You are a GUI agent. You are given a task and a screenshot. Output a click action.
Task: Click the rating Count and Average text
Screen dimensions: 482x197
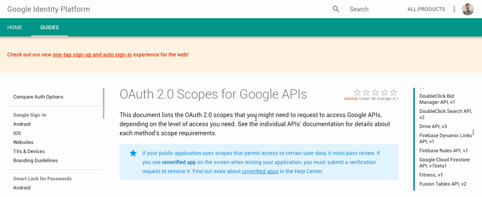click(371, 98)
